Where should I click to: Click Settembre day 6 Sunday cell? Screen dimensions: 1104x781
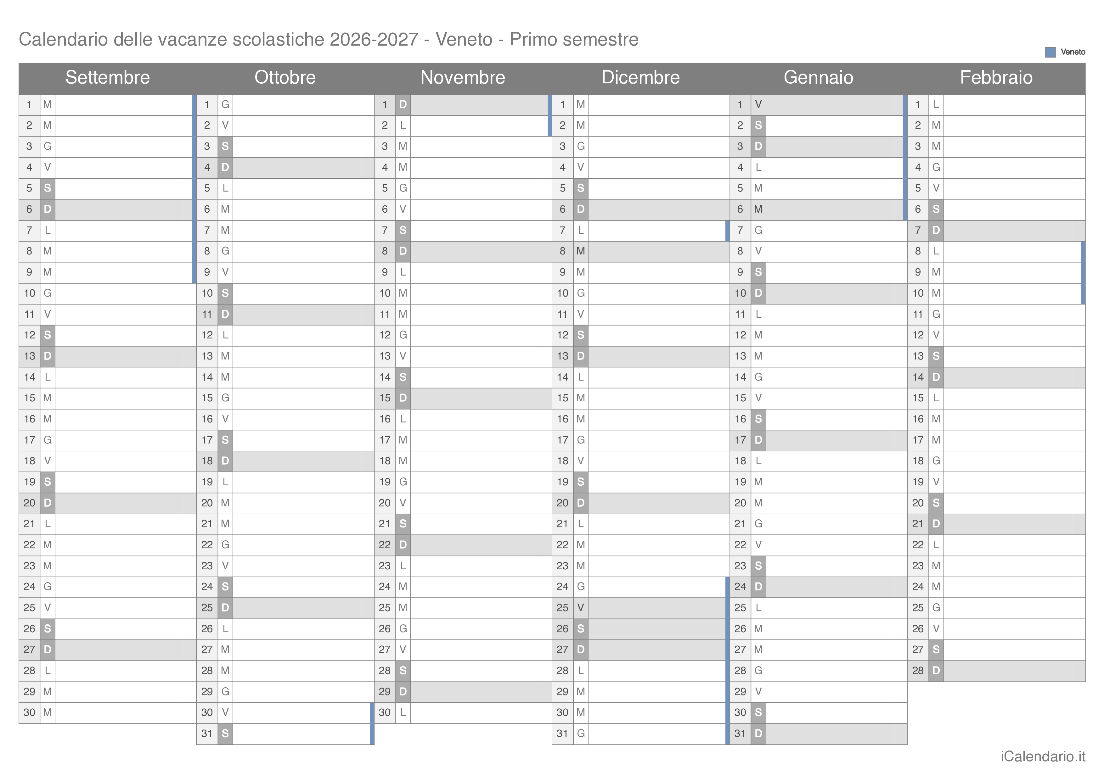[47, 210]
